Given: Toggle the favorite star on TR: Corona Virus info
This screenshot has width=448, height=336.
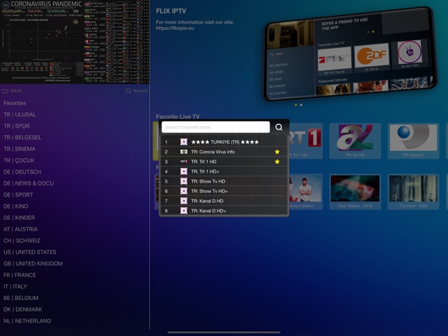Looking at the screenshot, I should [x=277, y=152].
